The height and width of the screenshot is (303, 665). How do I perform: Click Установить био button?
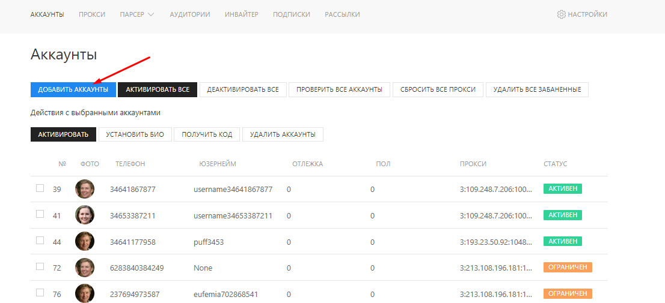(135, 134)
